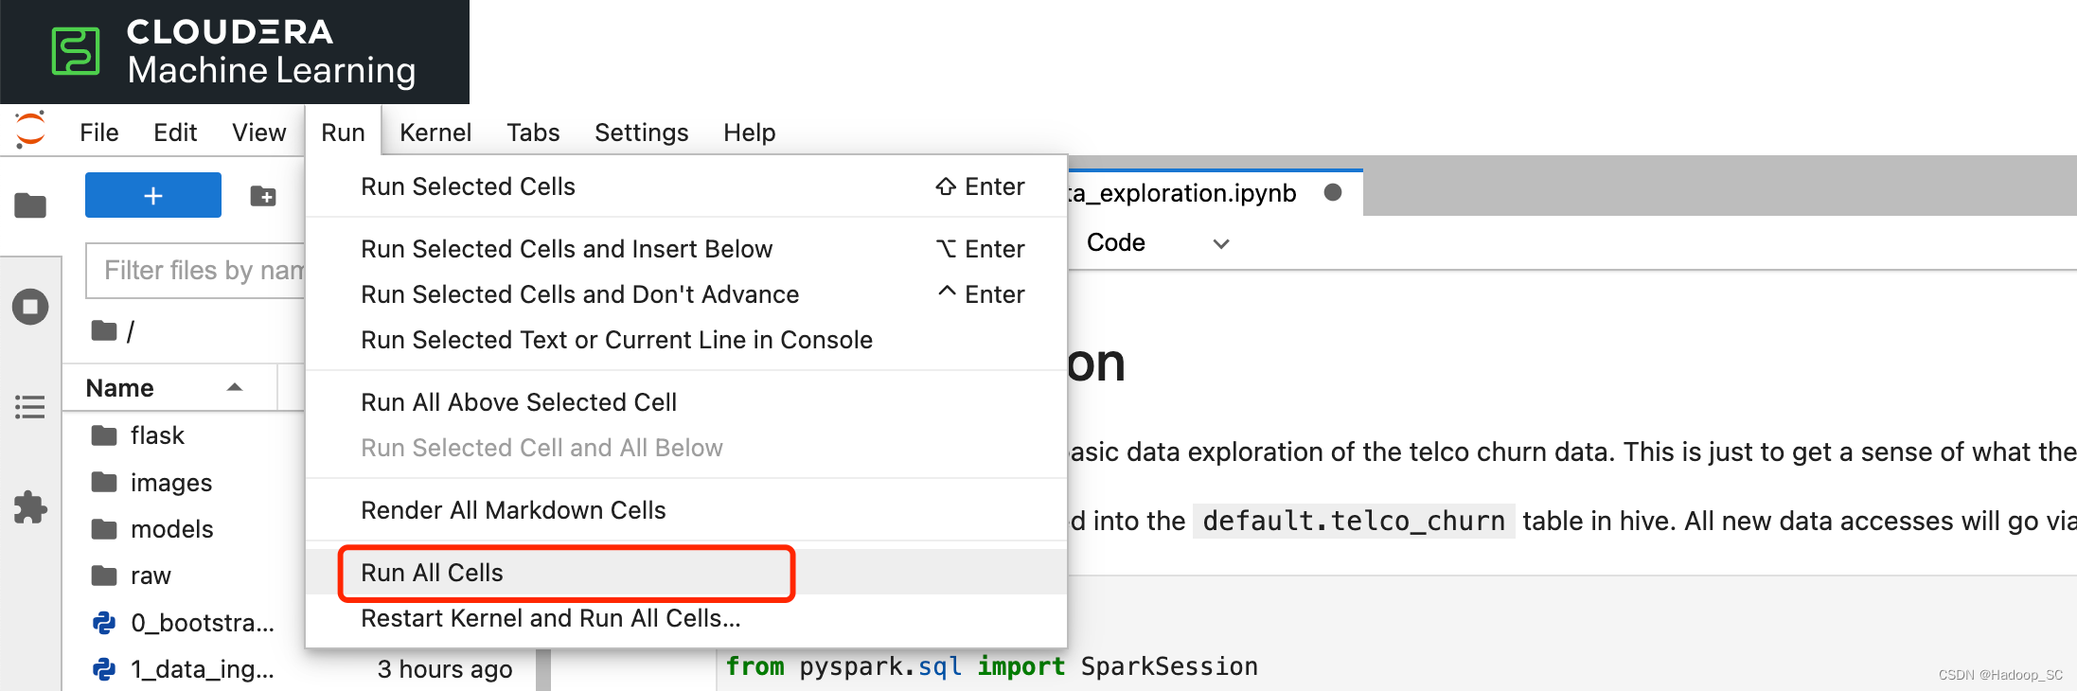Open the images folder
This screenshot has width=2077, height=691.
(x=171, y=483)
